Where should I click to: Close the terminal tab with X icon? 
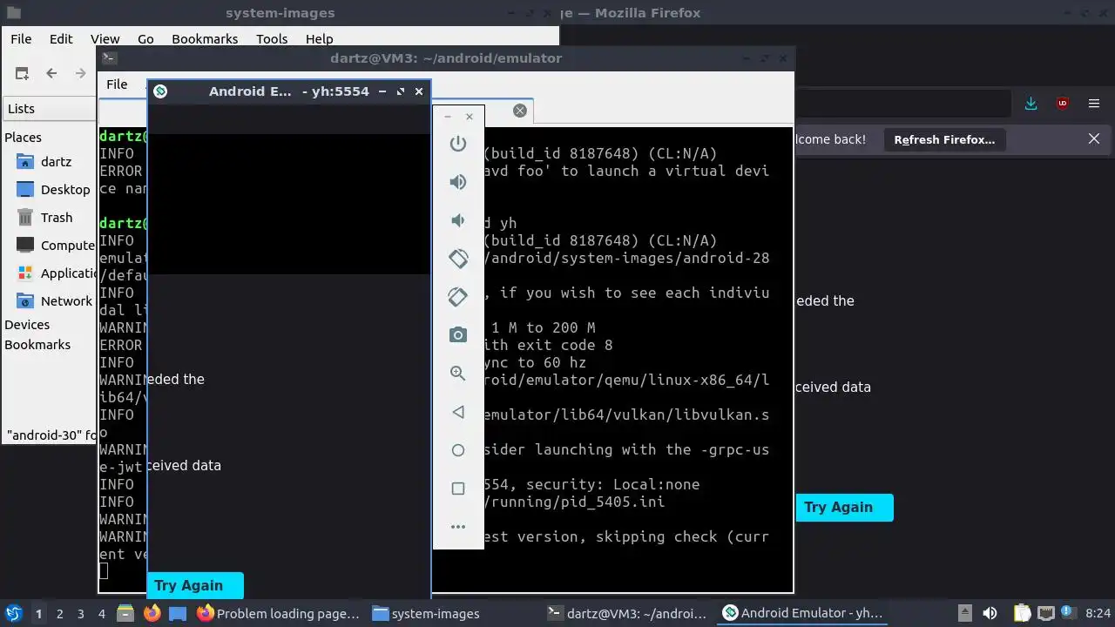click(520, 111)
